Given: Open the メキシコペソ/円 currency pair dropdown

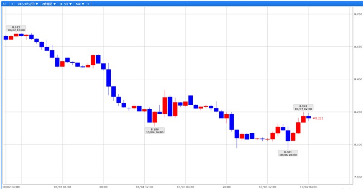Looking at the screenshot, I should tap(28, 4).
